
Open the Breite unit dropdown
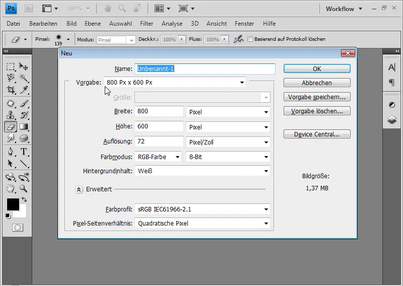[x=228, y=112]
